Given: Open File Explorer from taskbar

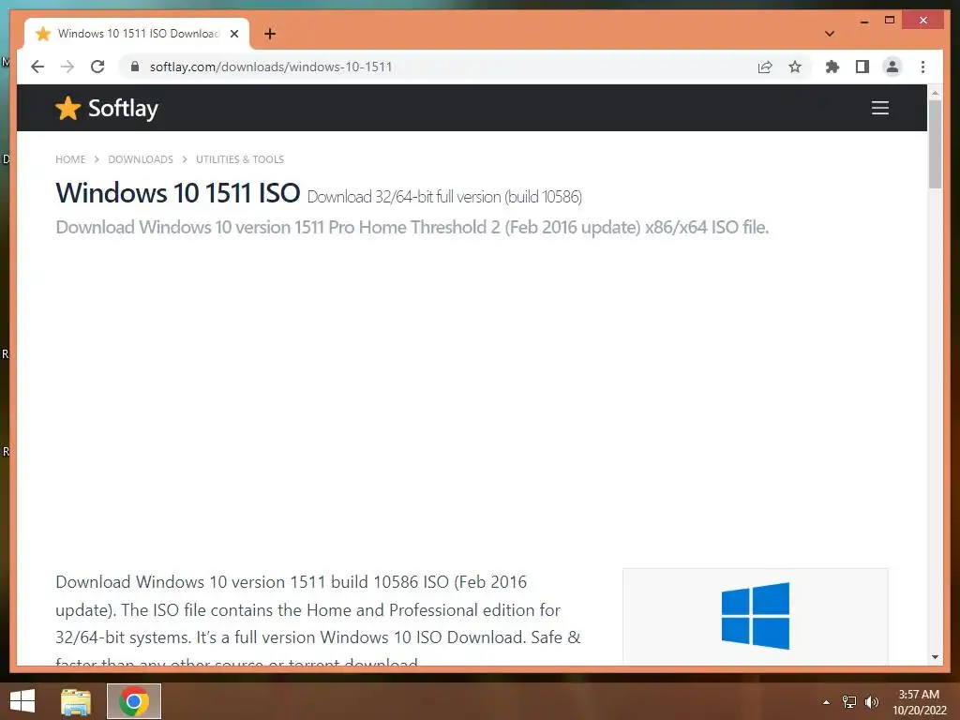Looking at the screenshot, I should 76,701.
